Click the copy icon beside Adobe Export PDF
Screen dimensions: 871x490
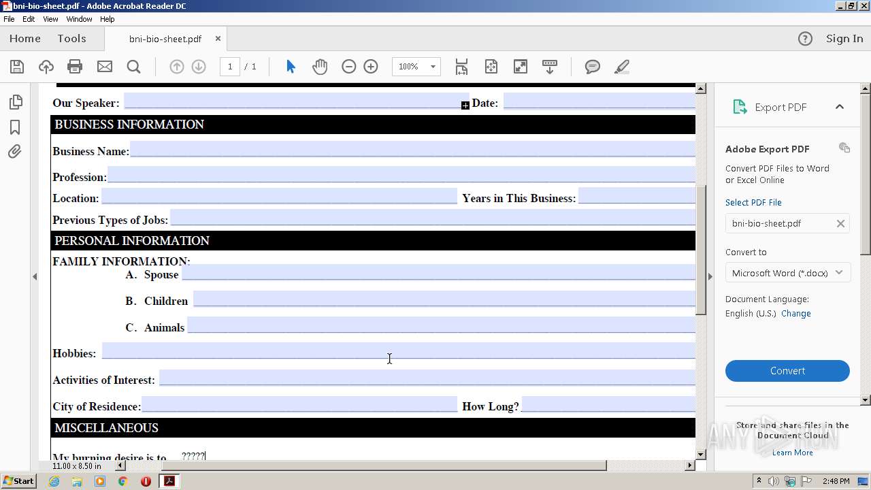pos(844,148)
